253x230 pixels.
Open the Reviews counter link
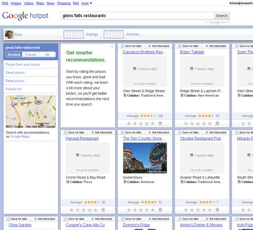(133, 34)
